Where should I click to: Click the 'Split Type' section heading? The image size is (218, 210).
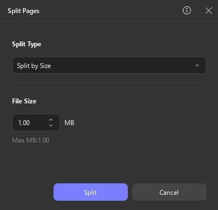27,44
